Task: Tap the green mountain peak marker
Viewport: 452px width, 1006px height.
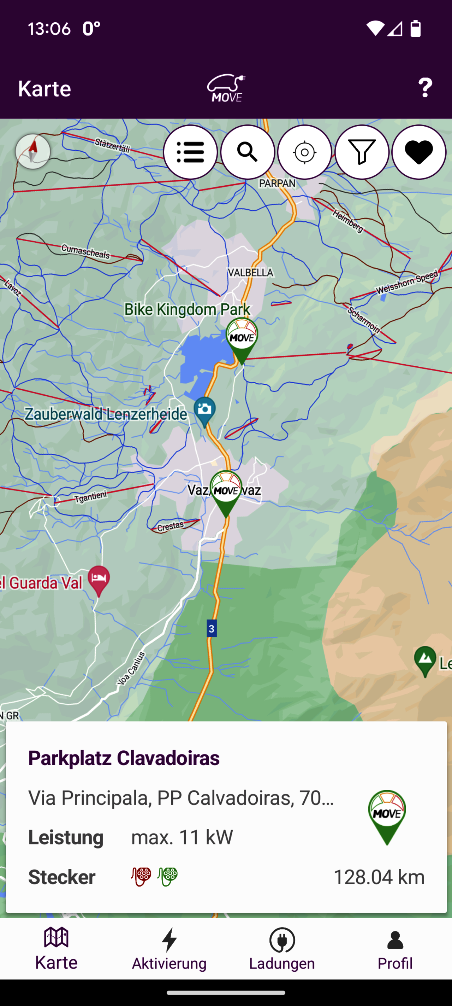Action: coord(425,662)
